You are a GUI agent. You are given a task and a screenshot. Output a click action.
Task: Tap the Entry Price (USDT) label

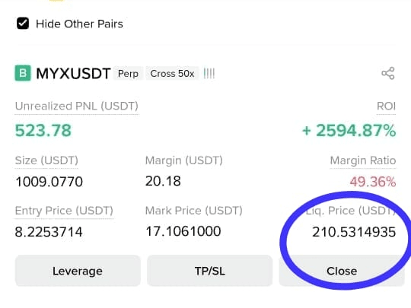tap(64, 211)
